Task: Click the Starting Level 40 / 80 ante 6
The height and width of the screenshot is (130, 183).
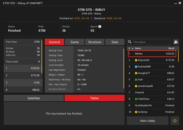Action: point(84,60)
